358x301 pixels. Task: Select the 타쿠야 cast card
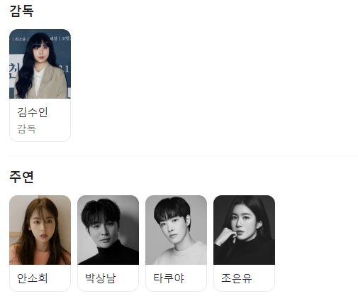(x=176, y=243)
